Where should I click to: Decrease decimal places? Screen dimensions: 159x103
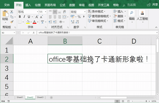[x=77, y=22]
